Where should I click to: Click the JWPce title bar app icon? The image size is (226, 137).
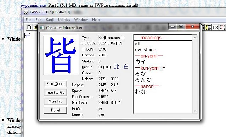pyautogui.click(x=26, y=12)
